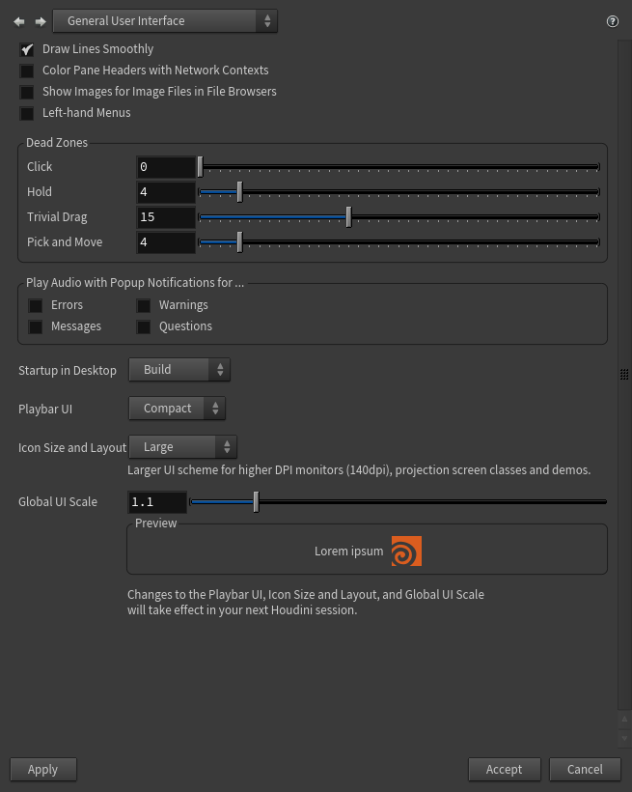Toggle Draw Lines Smoothly checkbox
The image size is (632, 792).
(27, 49)
